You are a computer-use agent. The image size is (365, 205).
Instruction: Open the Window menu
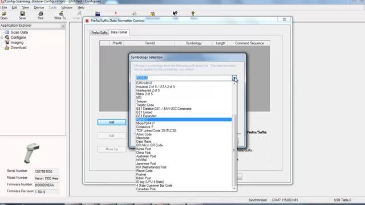point(67,7)
